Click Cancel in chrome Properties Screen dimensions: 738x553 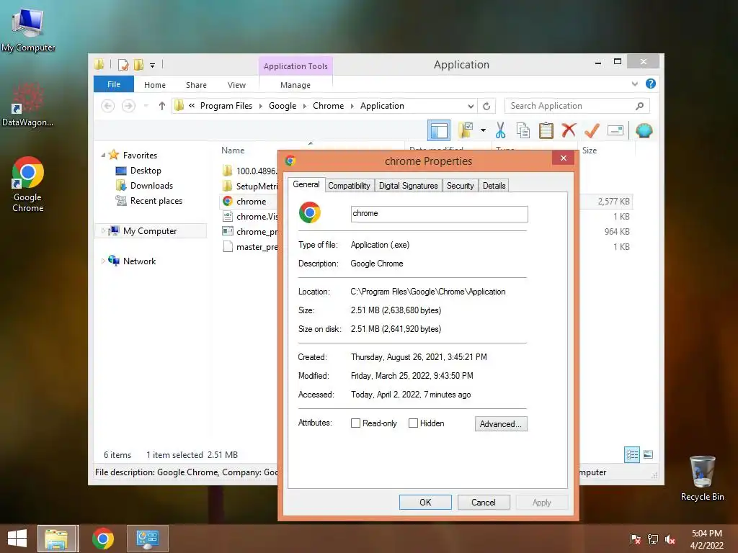pos(484,502)
